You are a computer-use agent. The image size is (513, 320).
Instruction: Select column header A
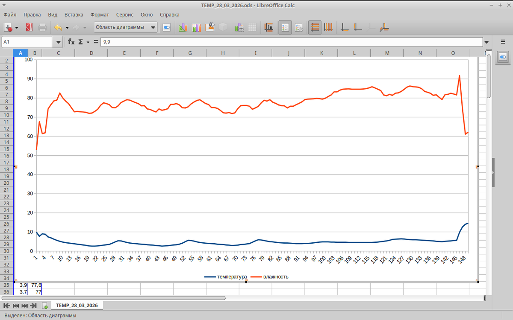(x=21, y=53)
